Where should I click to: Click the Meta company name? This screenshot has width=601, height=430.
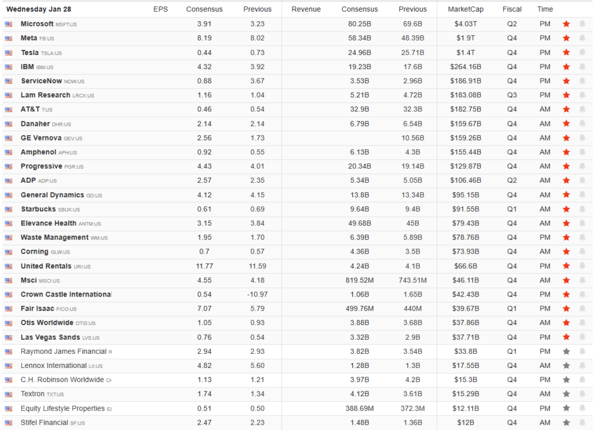31,37
